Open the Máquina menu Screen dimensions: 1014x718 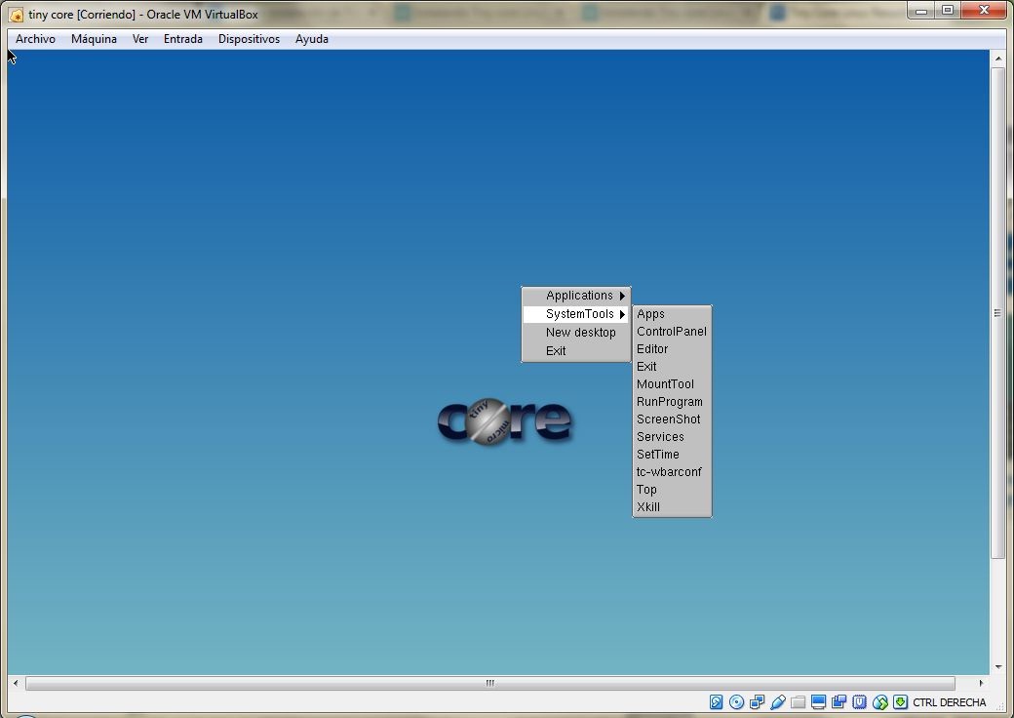tap(94, 39)
